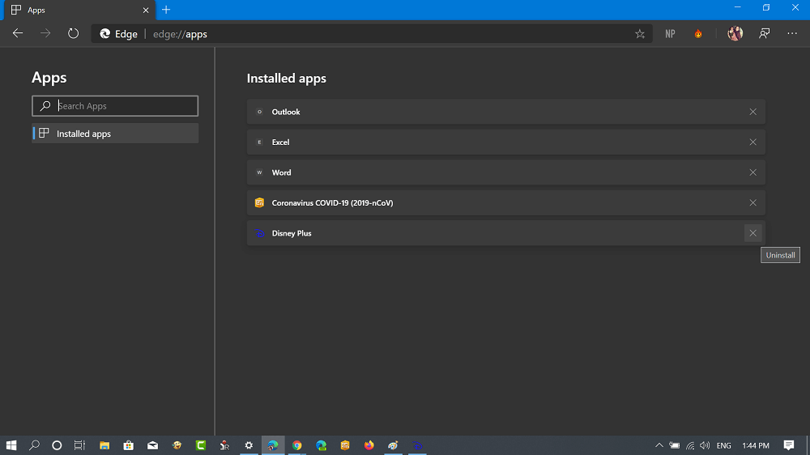Click the Search Apps input field
810x455 pixels.
pyautogui.click(x=115, y=106)
